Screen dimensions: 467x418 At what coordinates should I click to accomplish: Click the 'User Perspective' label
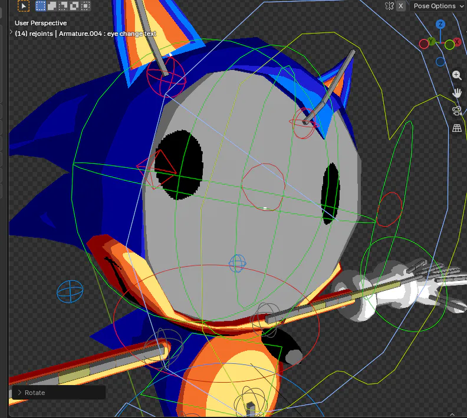click(41, 23)
